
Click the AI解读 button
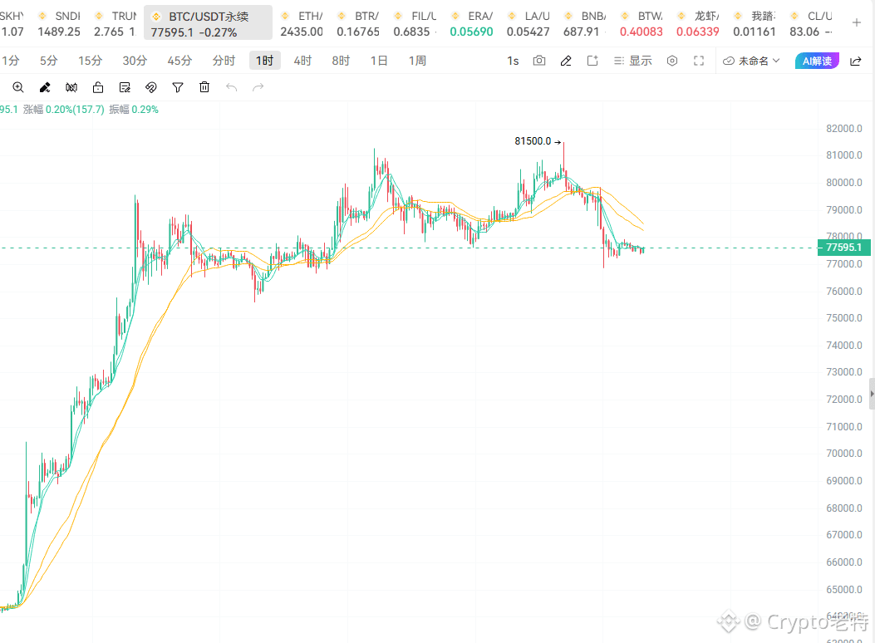coord(817,61)
